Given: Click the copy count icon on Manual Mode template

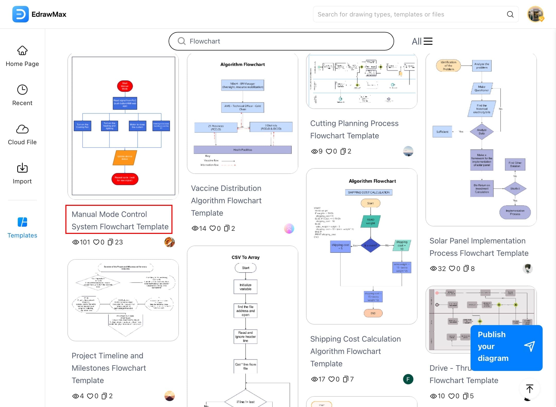Looking at the screenshot, I should [111, 242].
